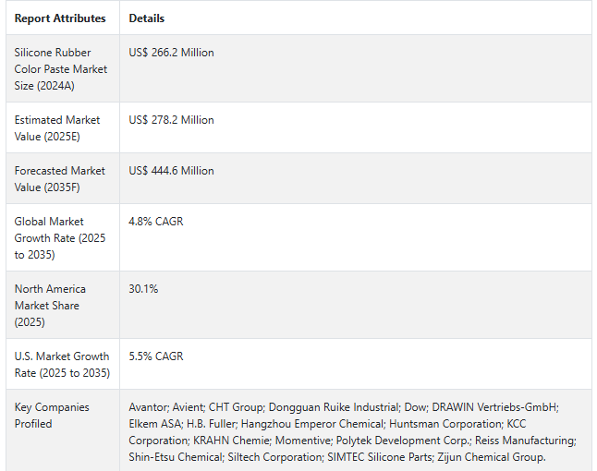Select the Global Market Growth Rate cell

pos(60,238)
